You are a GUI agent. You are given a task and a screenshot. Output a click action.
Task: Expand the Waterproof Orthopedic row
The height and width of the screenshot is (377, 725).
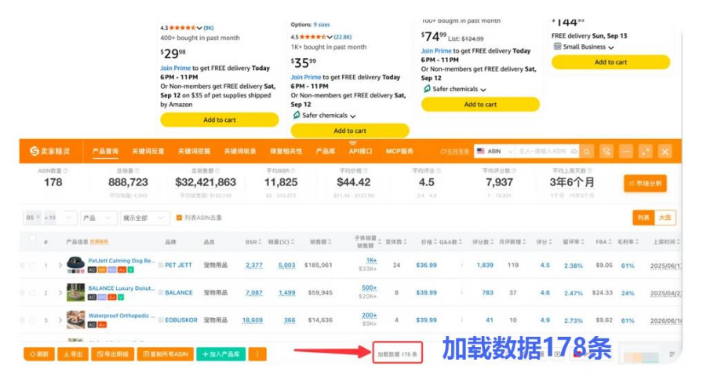click(x=60, y=320)
